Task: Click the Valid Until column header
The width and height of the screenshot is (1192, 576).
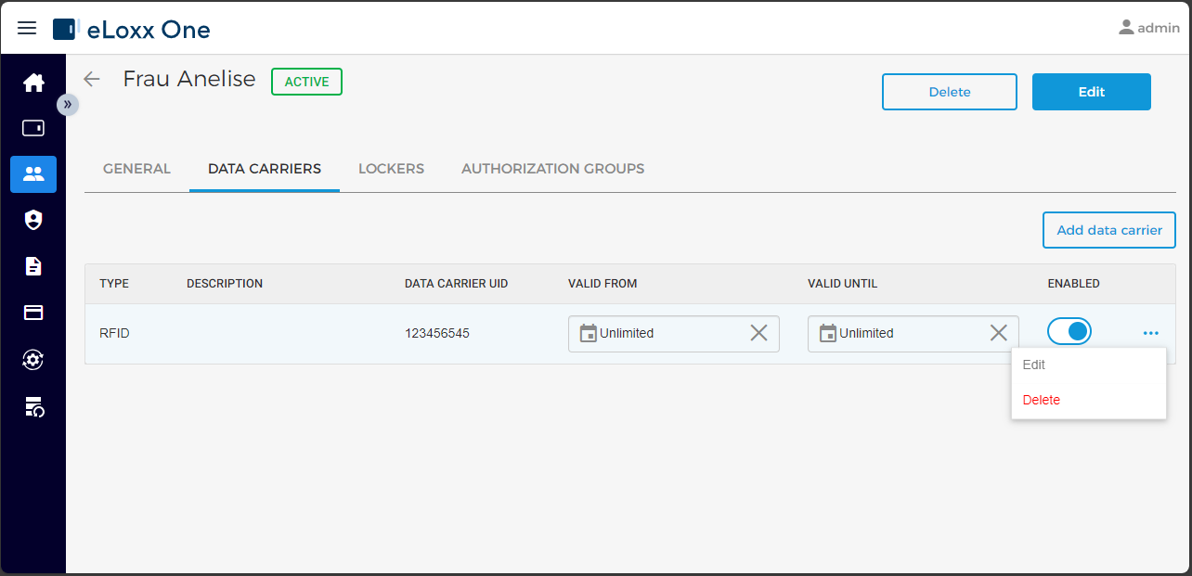Action: point(842,284)
